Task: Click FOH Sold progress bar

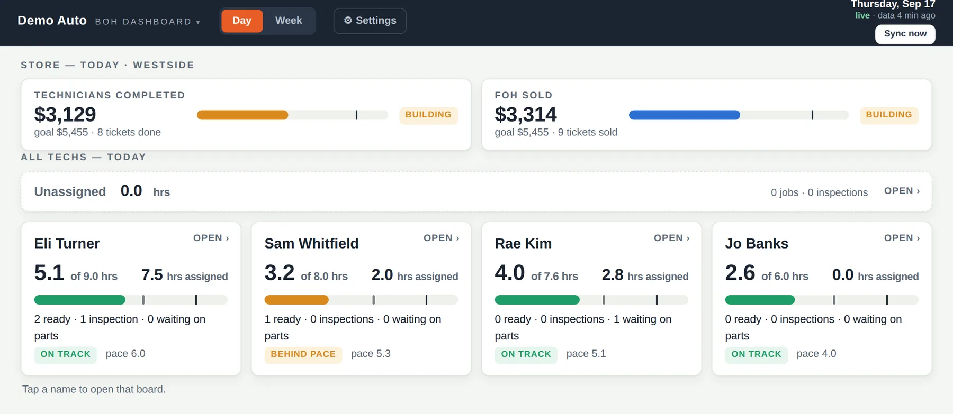Action: (x=739, y=115)
